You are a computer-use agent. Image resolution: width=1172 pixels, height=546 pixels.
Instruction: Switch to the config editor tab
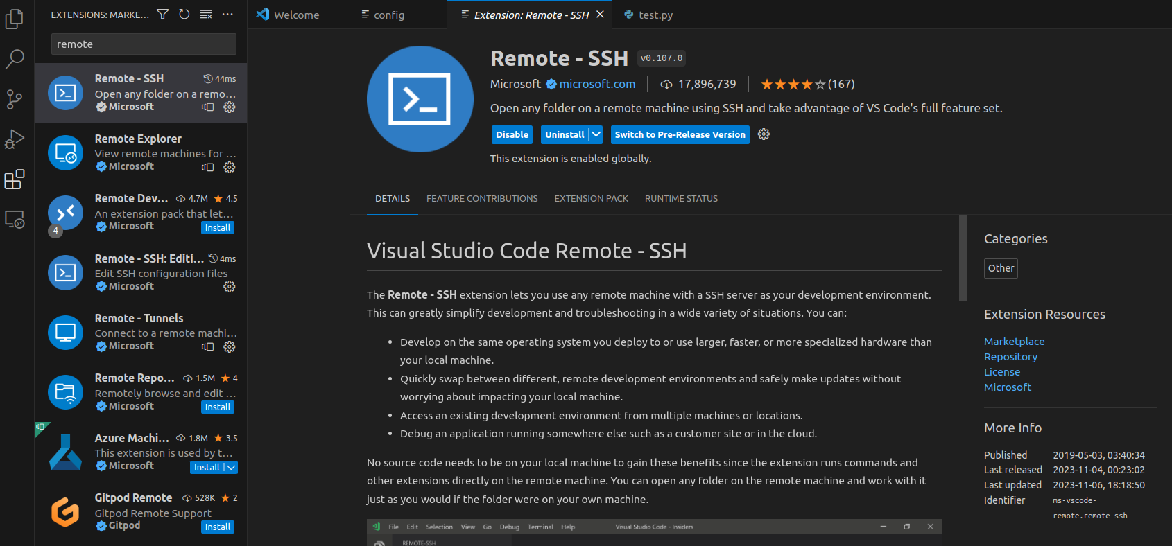tap(397, 15)
